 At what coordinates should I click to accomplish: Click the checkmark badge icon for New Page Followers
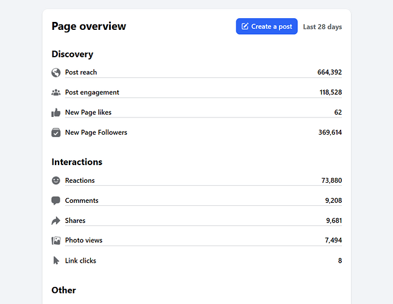pyautogui.click(x=56, y=132)
